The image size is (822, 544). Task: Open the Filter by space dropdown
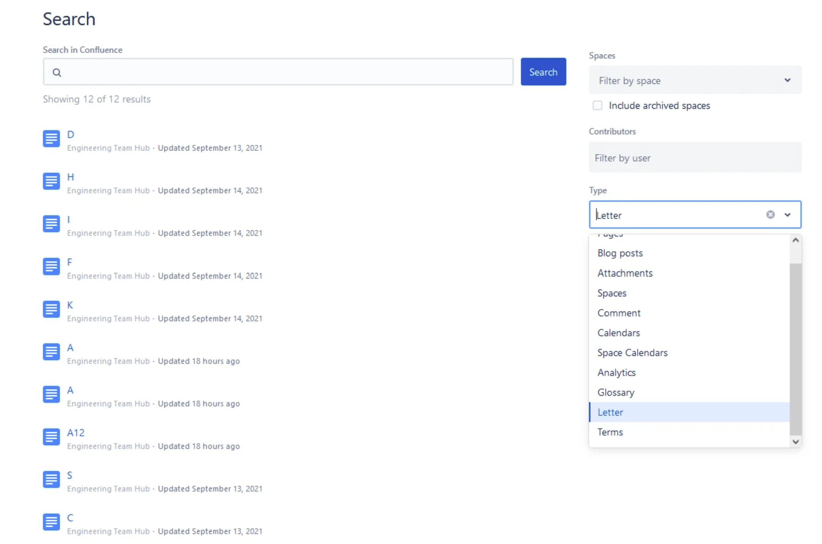pyautogui.click(x=694, y=80)
